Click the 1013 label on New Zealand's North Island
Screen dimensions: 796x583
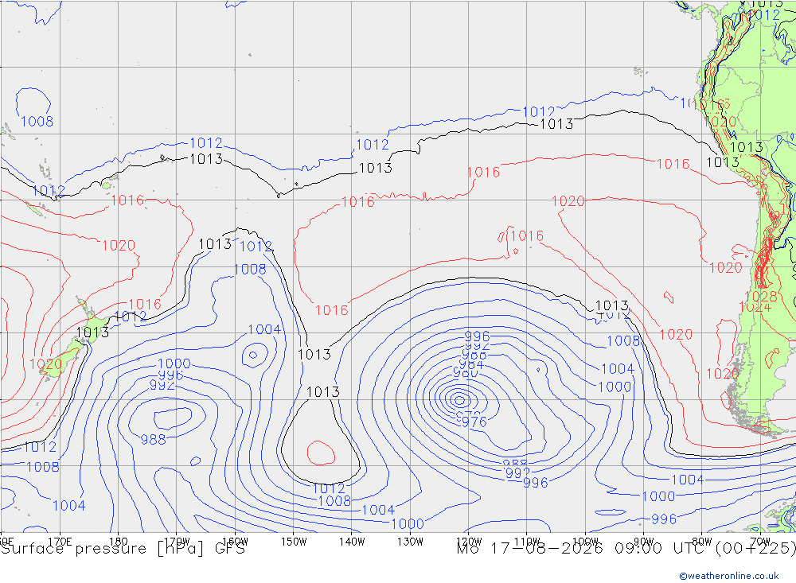[92, 332]
